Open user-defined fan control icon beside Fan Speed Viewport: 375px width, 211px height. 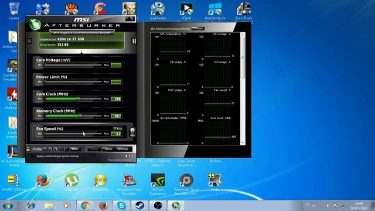tap(132, 132)
